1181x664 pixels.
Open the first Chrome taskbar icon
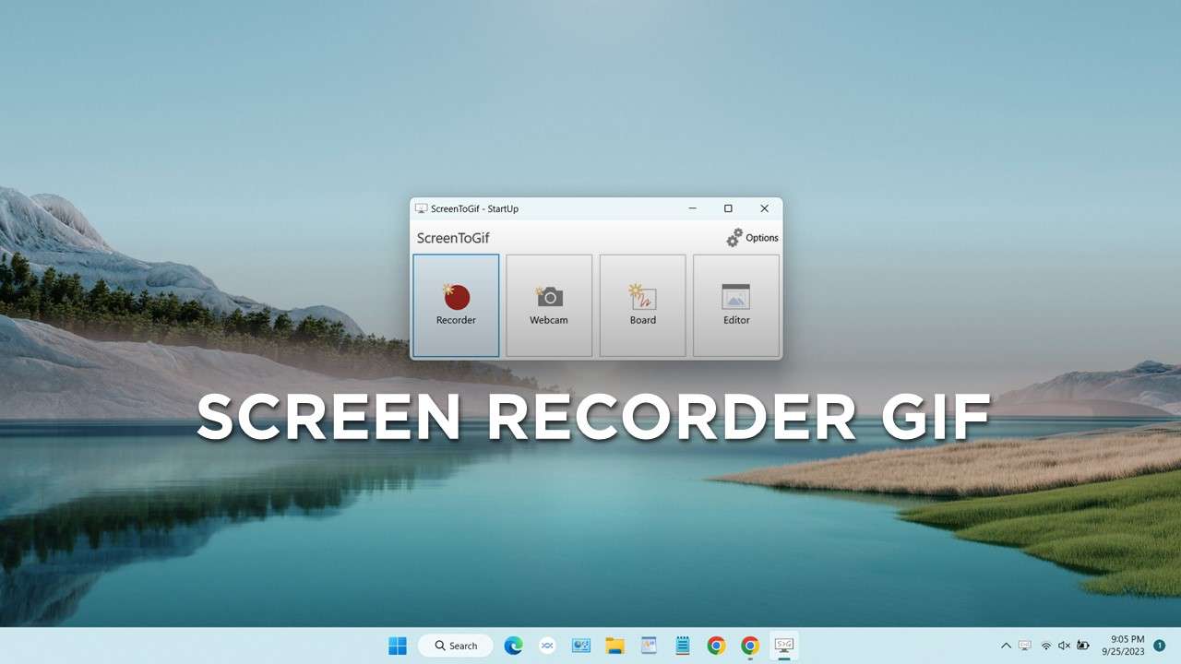[716, 646]
